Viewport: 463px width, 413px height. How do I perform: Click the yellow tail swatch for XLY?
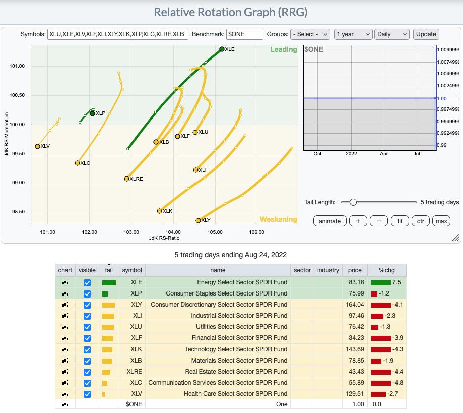[108, 305]
